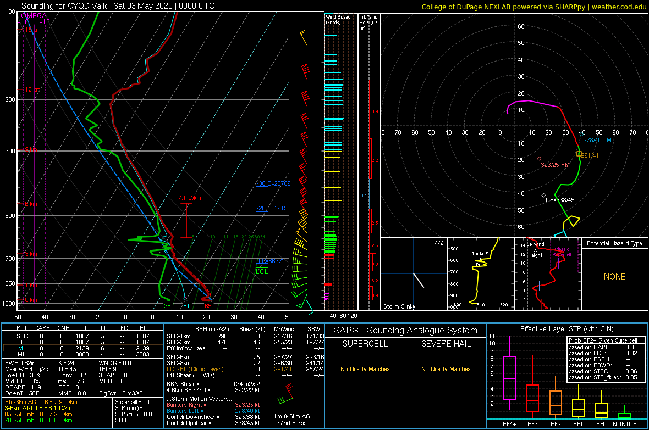Select the '0 C=8697' freezing level label
This screenshot has height=430, width=649.
point(269,261)
